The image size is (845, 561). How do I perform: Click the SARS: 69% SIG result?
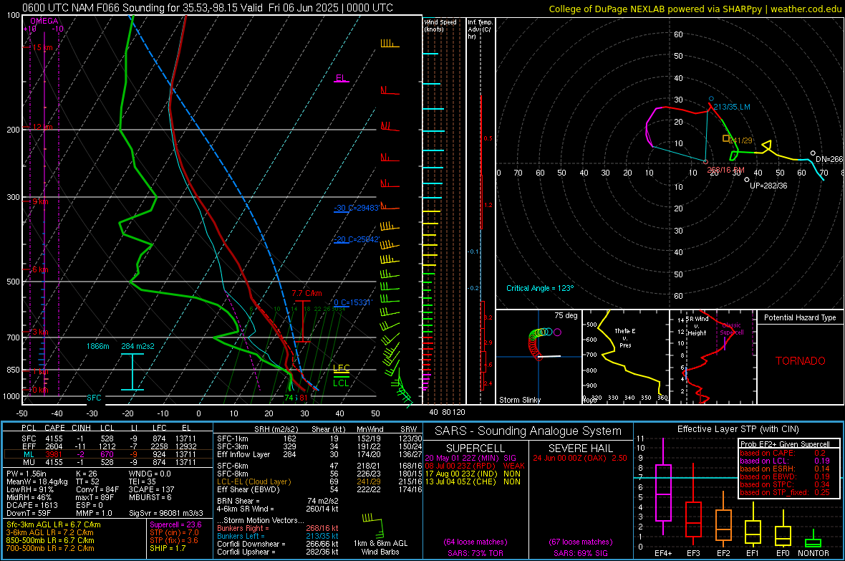pos(580,553)
